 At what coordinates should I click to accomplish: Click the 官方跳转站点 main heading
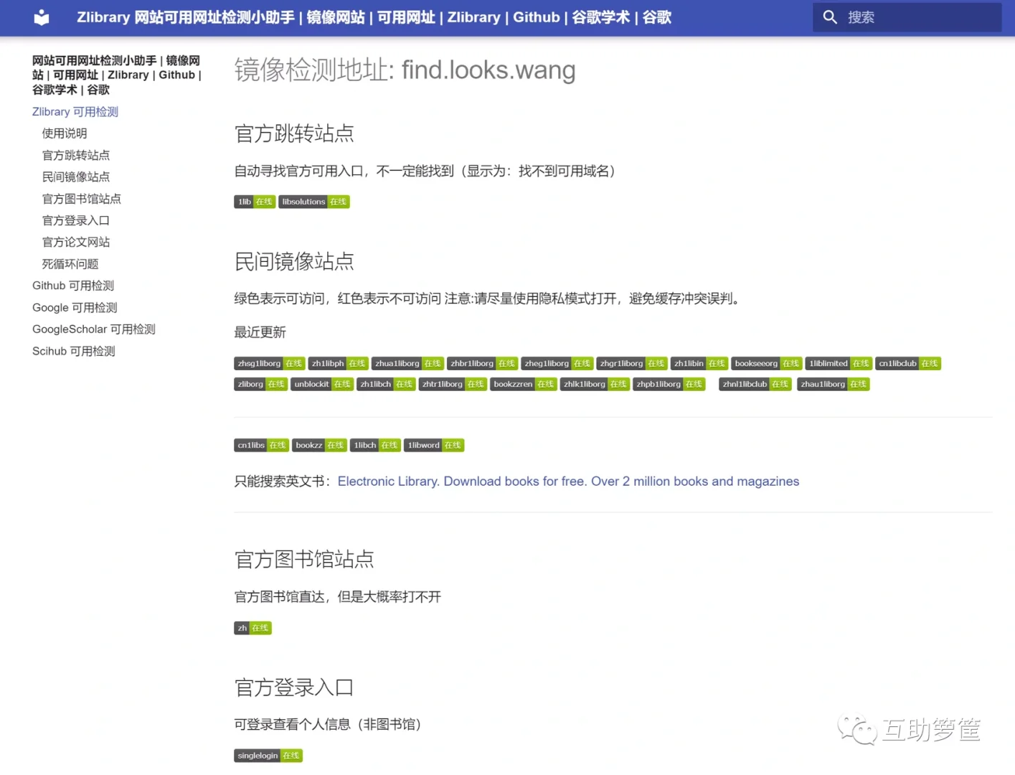(294, 133)
